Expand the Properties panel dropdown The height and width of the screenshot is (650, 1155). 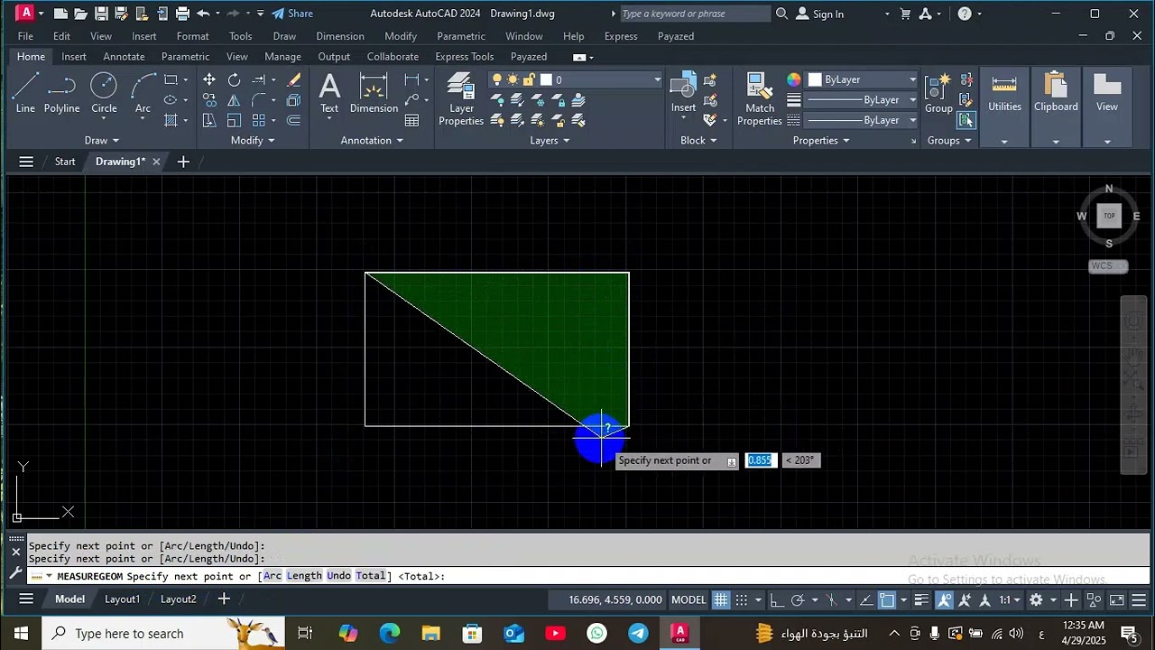pyautogui.click(x=821, y=140)
